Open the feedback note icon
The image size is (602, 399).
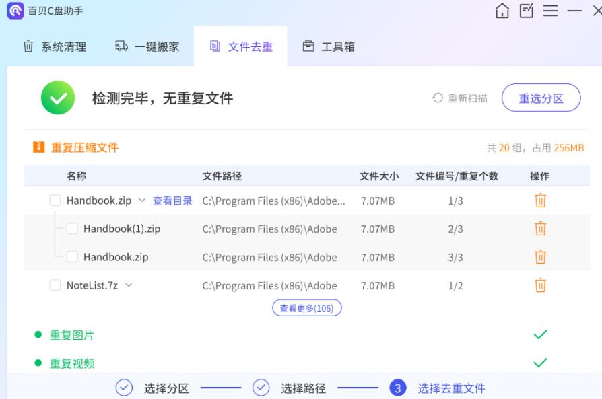(x=527, y=11)
